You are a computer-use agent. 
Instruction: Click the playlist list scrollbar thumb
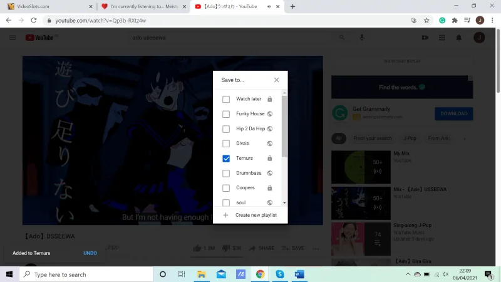(284, 127)
